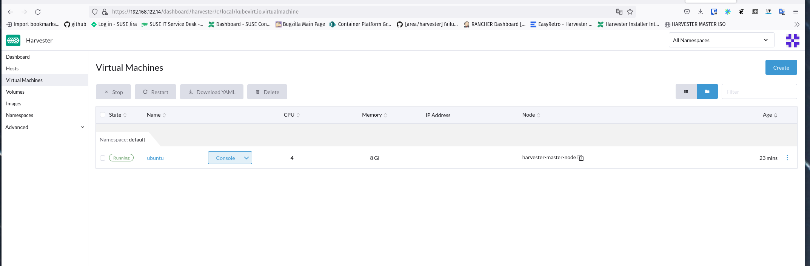Open the ubuntu VM link

(155, 158)
